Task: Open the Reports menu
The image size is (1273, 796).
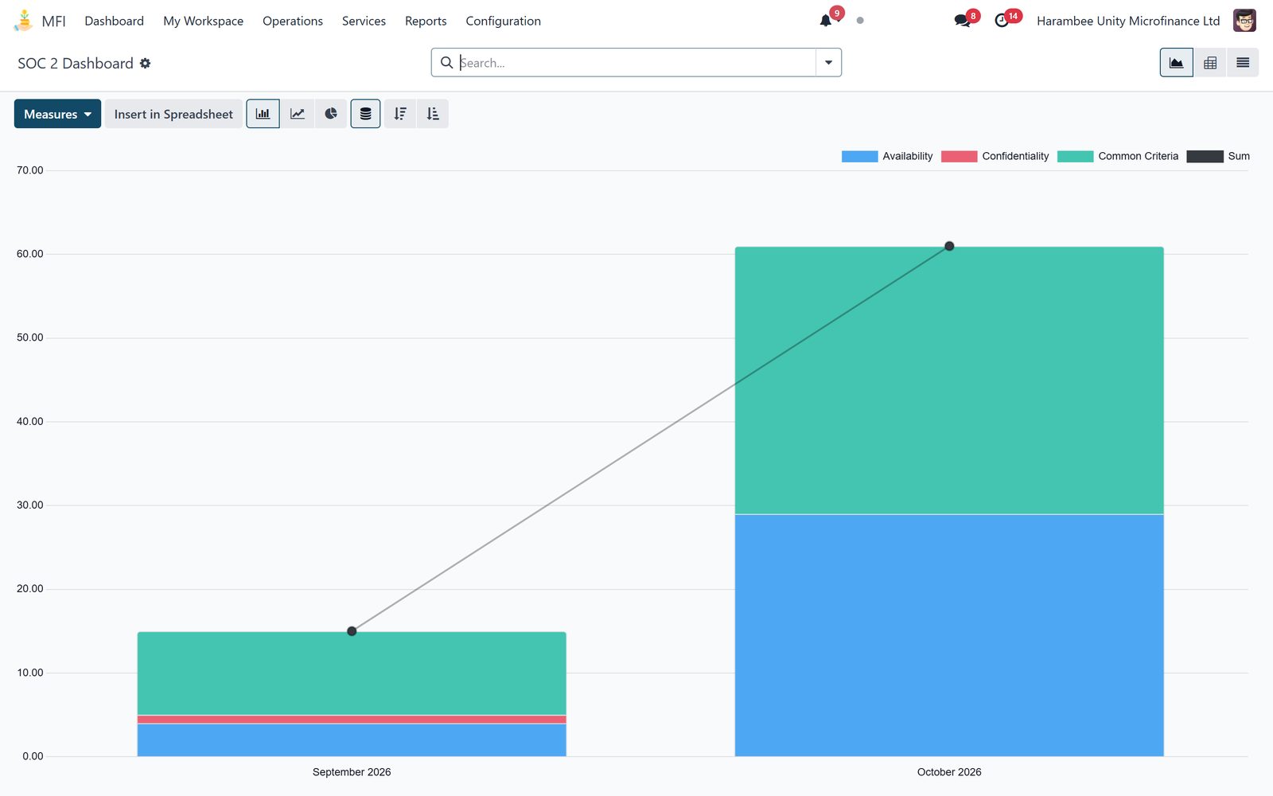Action: [426, 21]
